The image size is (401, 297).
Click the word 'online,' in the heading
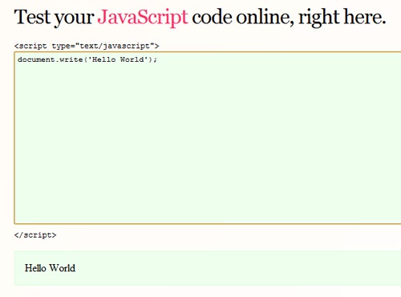click(265, 17)
